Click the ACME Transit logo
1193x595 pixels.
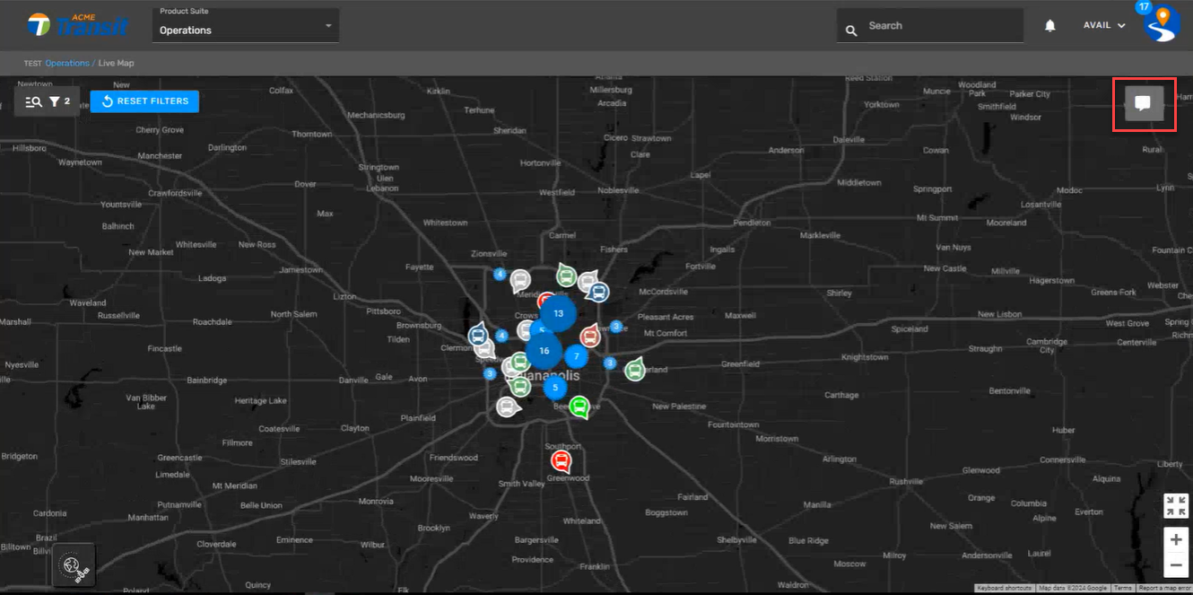[x=77, y=25]
